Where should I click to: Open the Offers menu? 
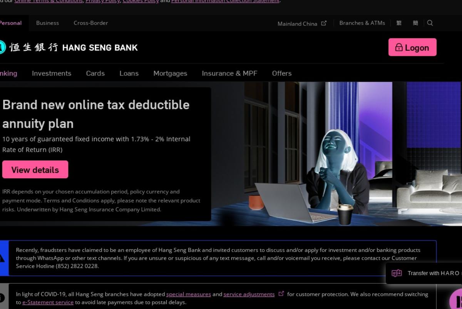(x=282, y=73)
